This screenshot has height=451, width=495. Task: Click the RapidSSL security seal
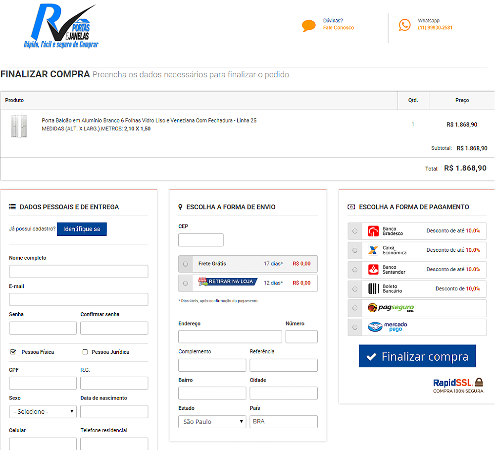click(x=458, y=385)
